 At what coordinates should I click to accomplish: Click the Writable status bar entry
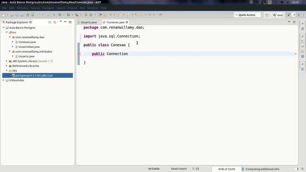click(x=153, y=169)
